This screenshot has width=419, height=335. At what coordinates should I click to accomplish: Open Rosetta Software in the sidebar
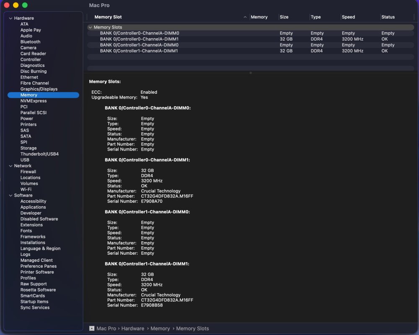click(38, 290)
